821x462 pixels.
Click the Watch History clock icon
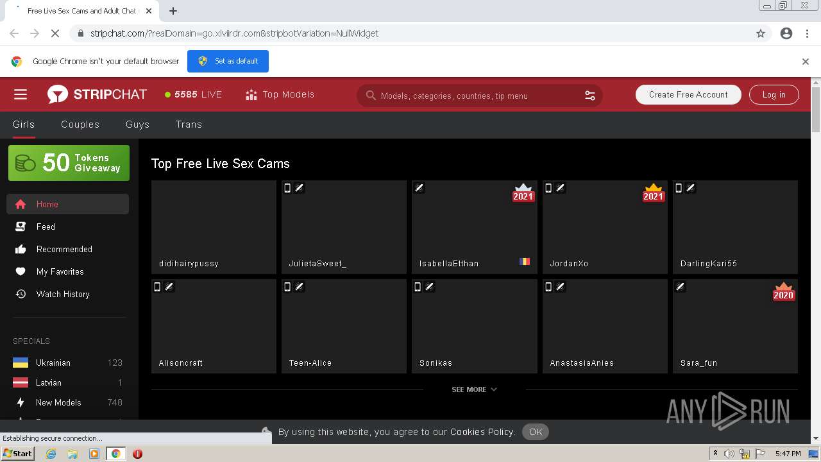(x=21, y=294)
